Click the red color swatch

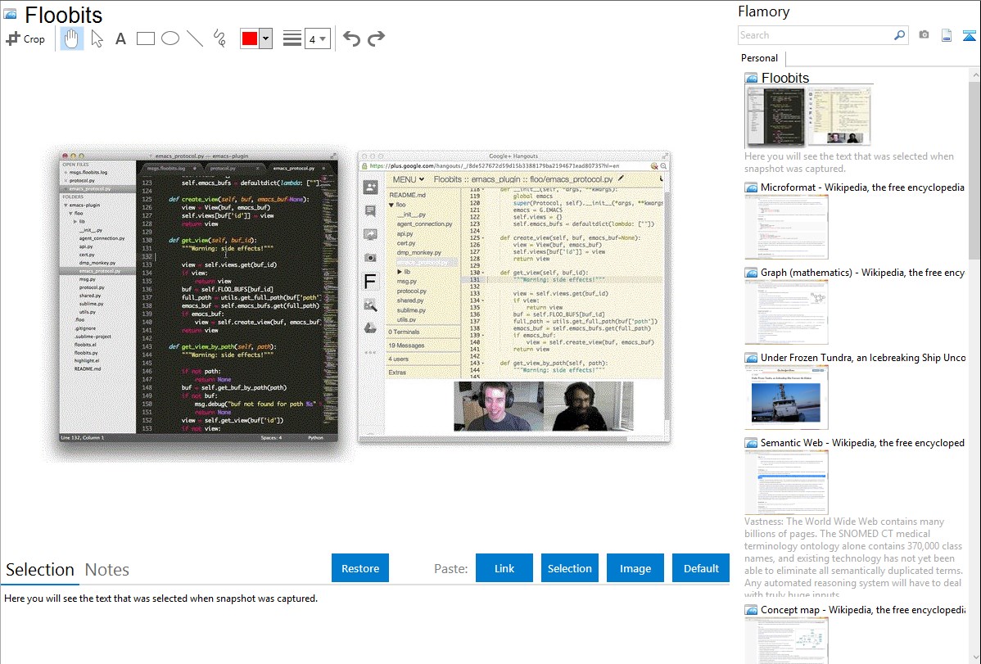pos(250,38)
